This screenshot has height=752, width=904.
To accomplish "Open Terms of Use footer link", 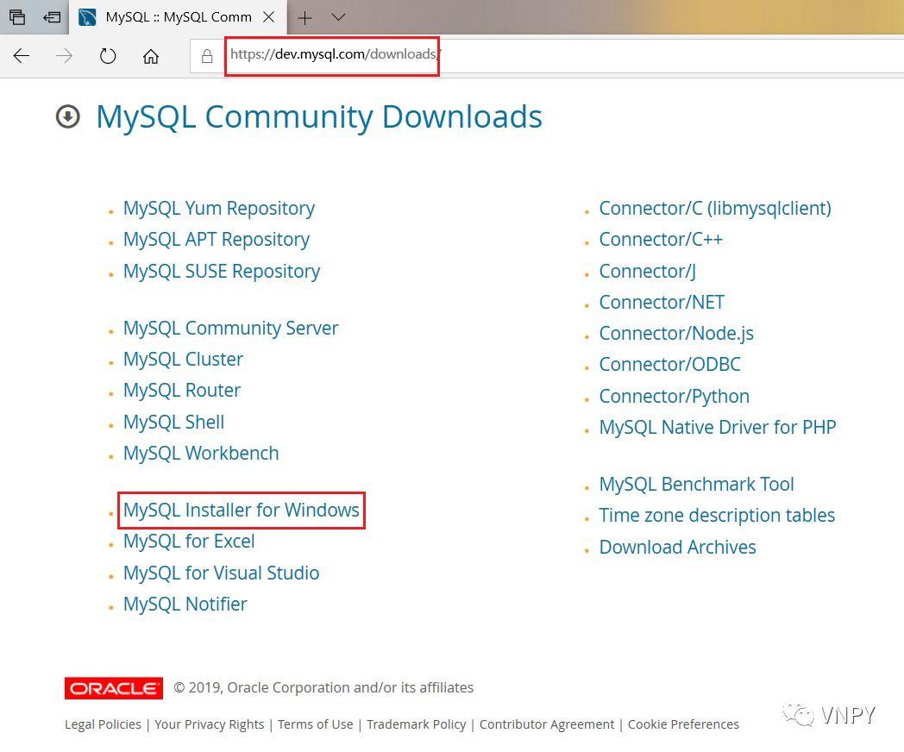I will point(316,724).
